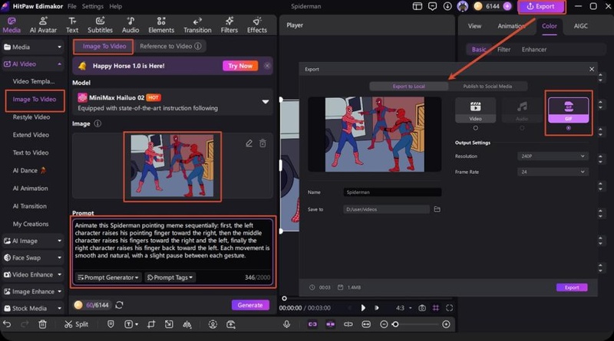Add more credits with plus icon
This screenshot has height=341, width=614.
[507, 6]
